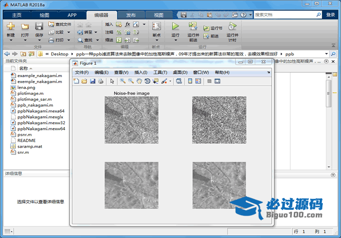Click Advance (前进) button in ribbon

(x=211, y=36)
